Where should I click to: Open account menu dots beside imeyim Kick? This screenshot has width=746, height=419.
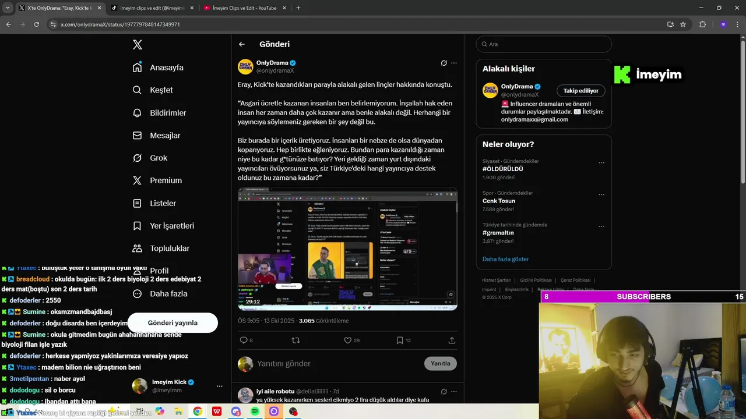(220, 386)
